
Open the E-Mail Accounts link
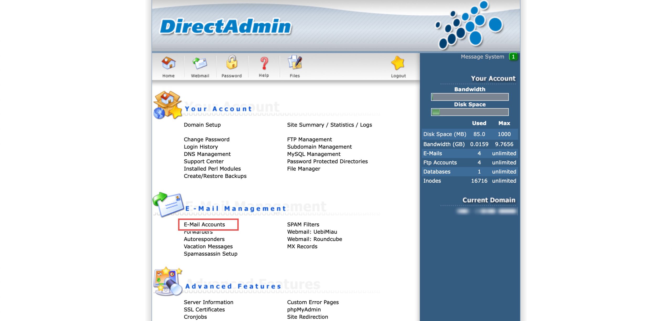click(x=204, y=224)
